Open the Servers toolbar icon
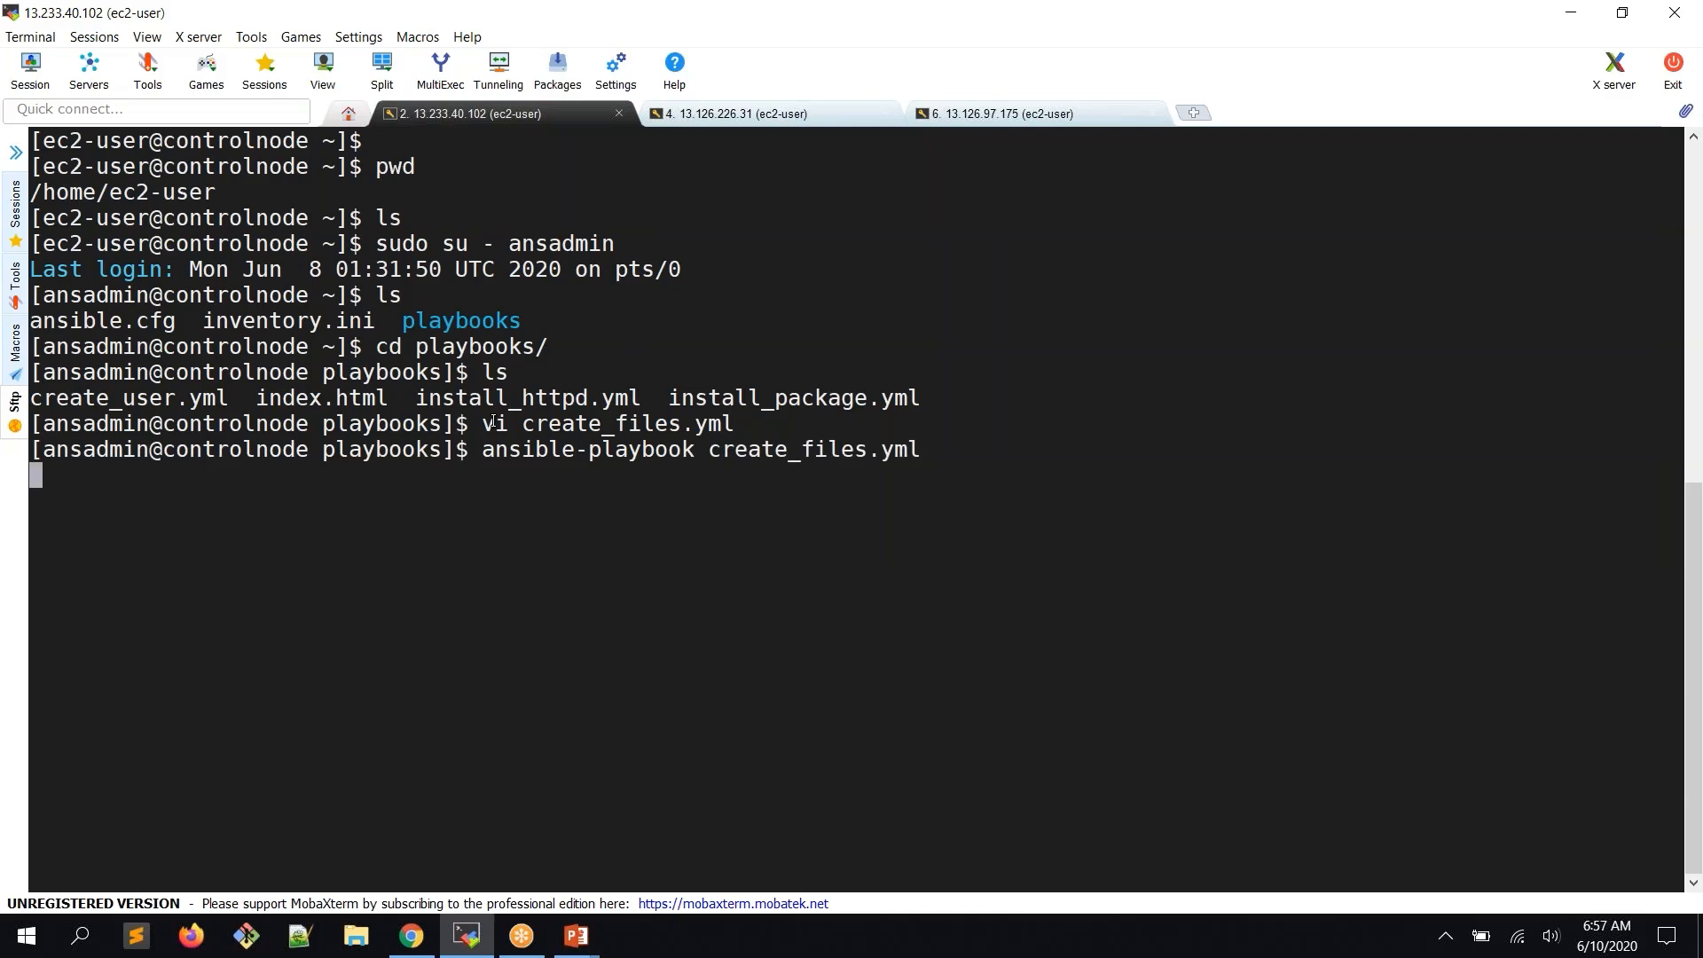 pyautogui.click(x=89, y=71)
